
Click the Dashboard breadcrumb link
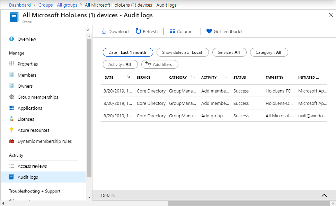[x=20, y=5]
